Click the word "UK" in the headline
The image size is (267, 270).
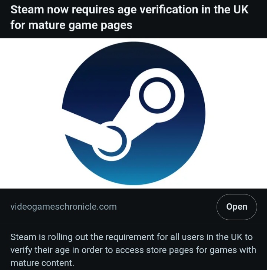241,10
